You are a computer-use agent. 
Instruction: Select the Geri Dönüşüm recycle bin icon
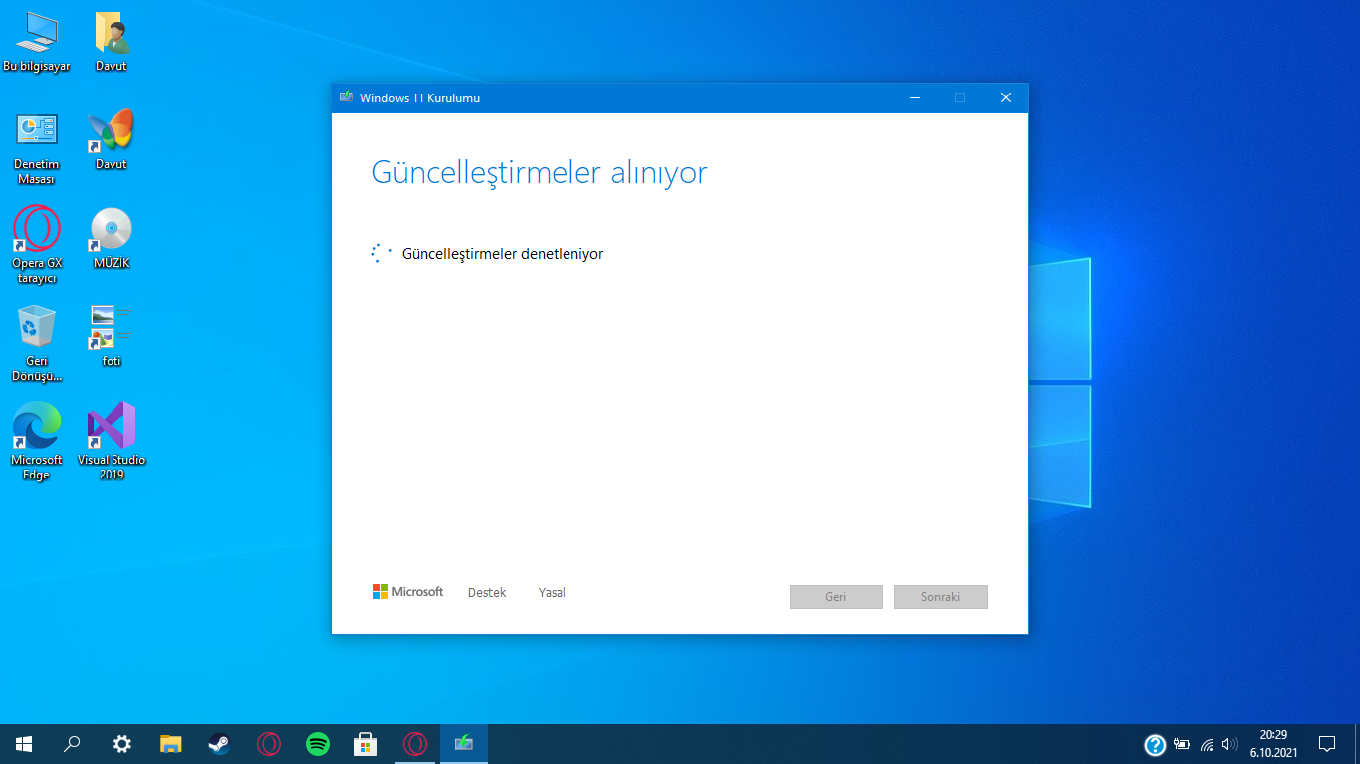[37, 343]
